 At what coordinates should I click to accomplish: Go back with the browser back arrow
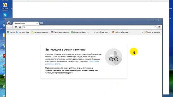pyautogui.click(x=8, y=27)
